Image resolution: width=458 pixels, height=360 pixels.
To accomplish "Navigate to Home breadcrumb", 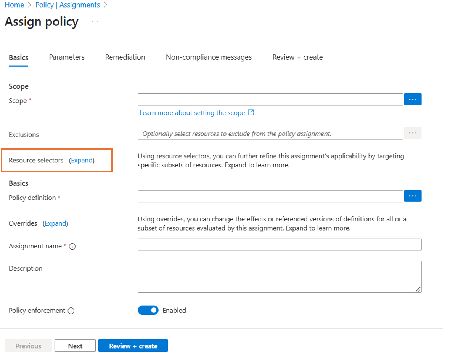I will 14,5.
